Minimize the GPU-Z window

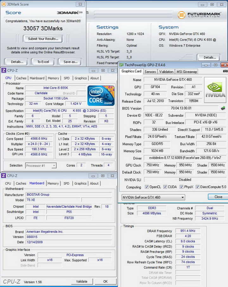coord(206,65)
